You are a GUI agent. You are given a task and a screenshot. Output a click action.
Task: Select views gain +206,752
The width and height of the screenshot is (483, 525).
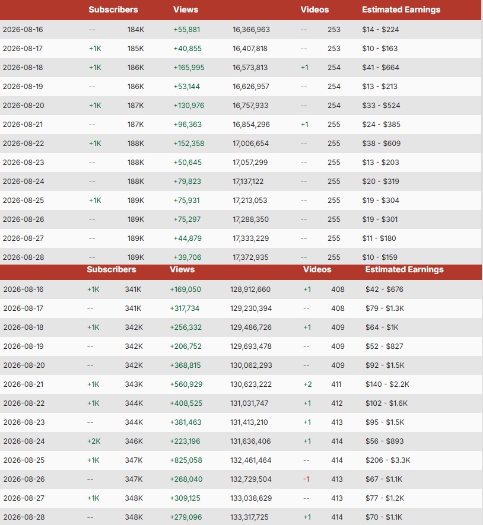(x=186, y=346)
